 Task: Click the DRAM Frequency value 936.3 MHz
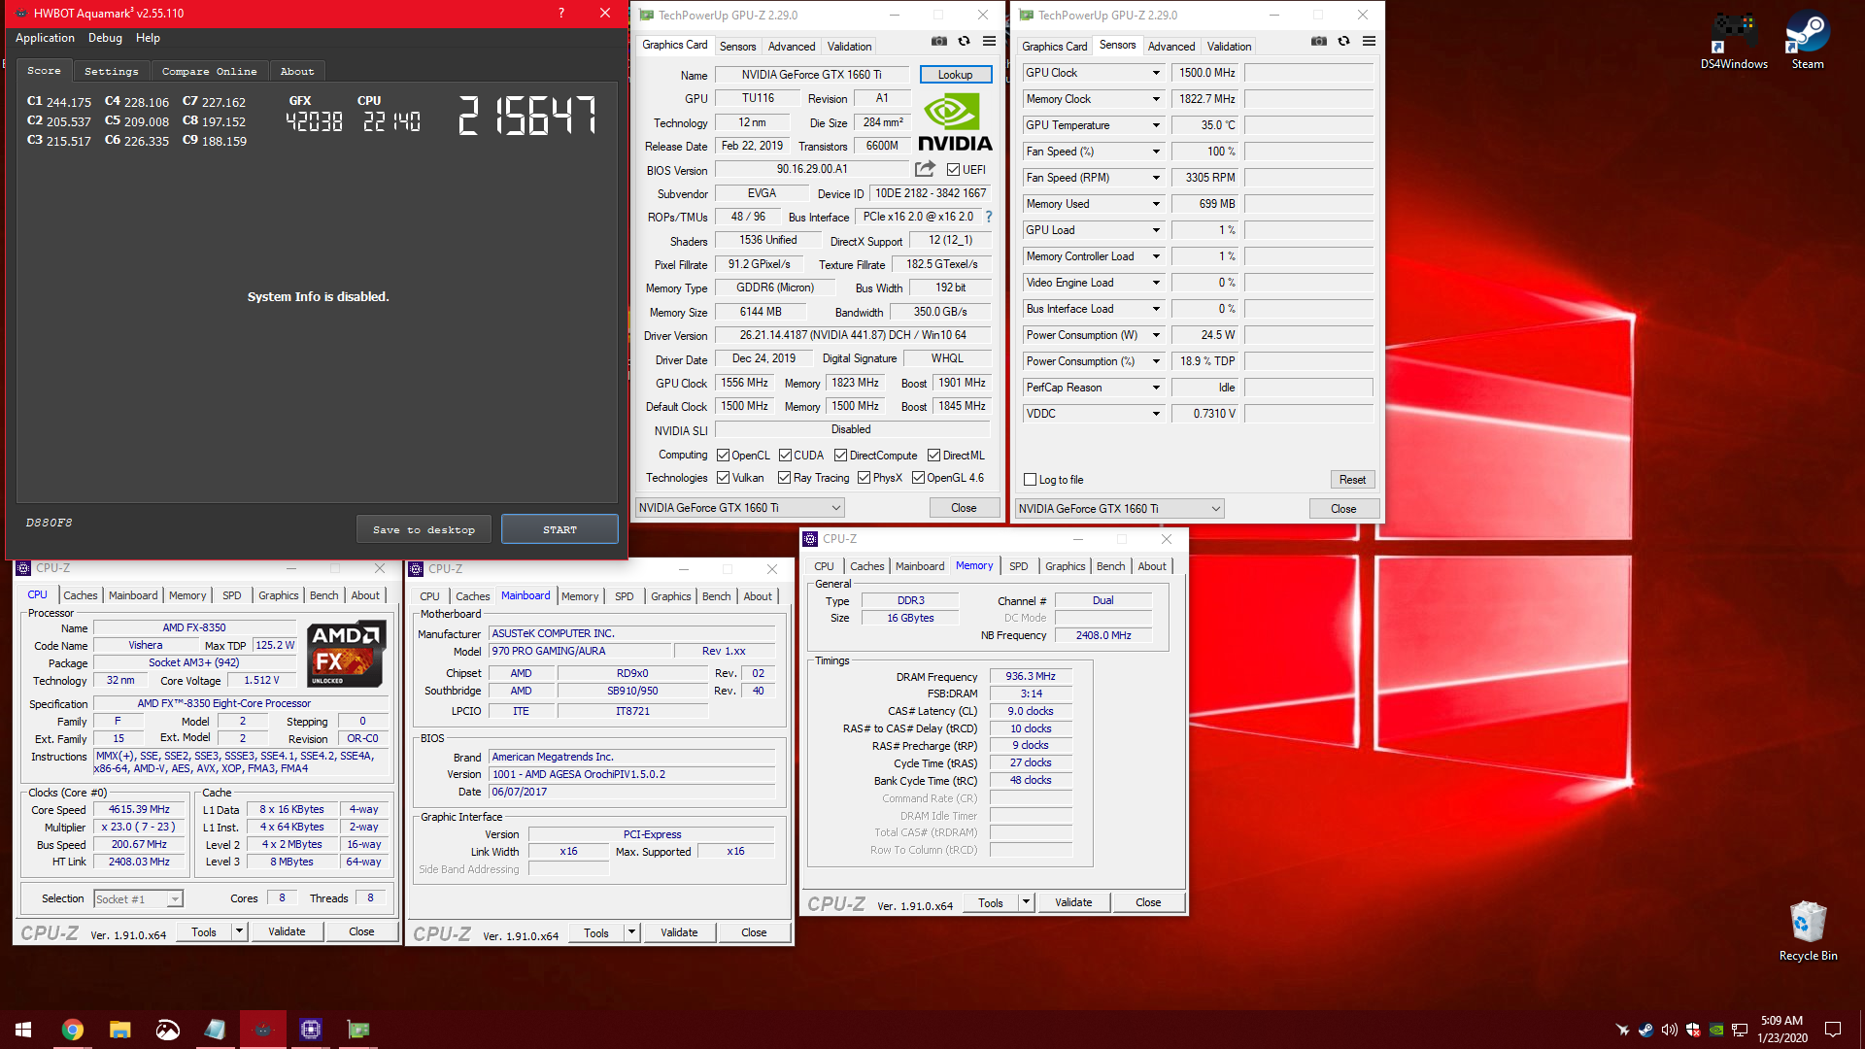click(1031, 677)
